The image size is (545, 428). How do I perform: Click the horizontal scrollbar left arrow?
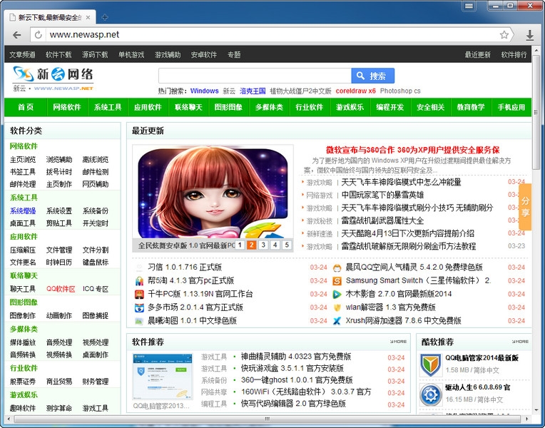coord(9,419)
